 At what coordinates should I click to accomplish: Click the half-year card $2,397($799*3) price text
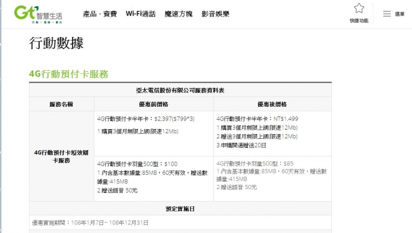click(x=146, y=119)
